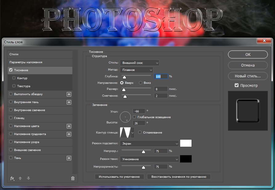Click shadow Непрозрачность field 75
Image resolution: width=275 pixels, height=190 pixels.
coord(161,167)
